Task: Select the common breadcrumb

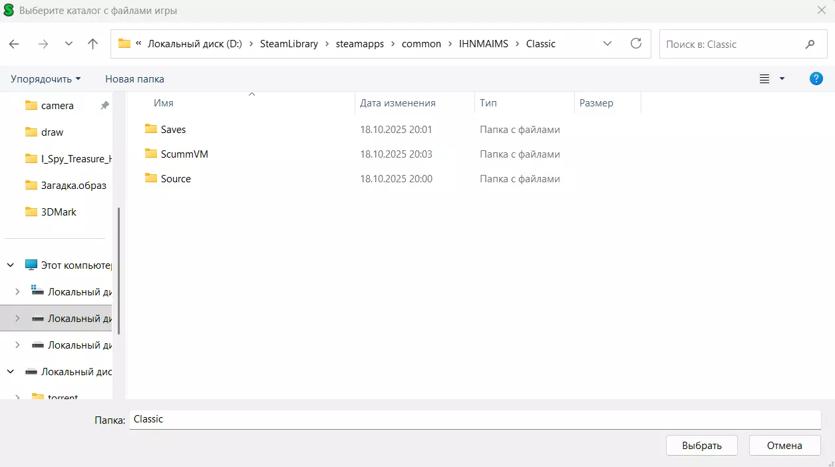Action: click(421, 44)
